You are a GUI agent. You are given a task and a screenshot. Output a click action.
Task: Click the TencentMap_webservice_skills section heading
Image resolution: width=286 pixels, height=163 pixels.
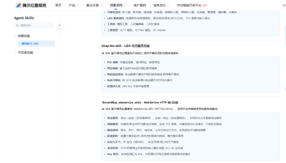tap(140, 103)
